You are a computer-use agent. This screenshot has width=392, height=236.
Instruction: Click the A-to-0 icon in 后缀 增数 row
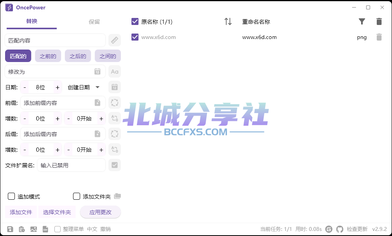[x=115, y=149]
